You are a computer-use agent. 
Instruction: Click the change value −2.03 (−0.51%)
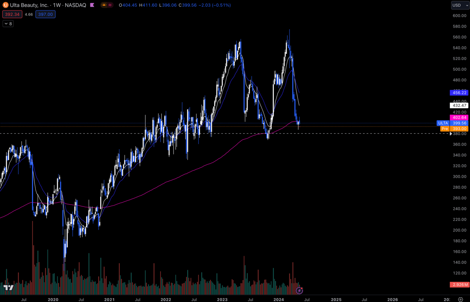click(x=215, y=5)
